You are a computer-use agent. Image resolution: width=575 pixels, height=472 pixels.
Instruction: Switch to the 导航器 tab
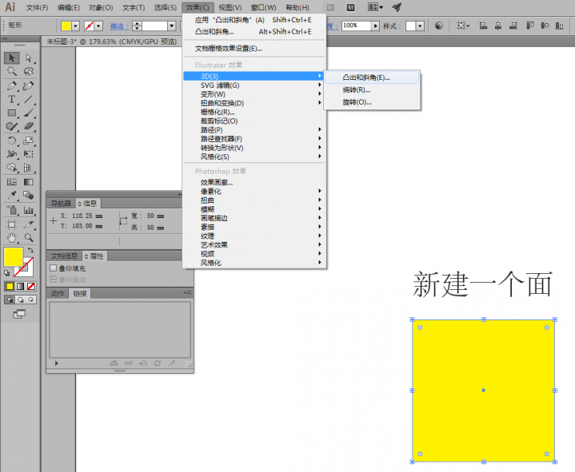coord(62,203)
